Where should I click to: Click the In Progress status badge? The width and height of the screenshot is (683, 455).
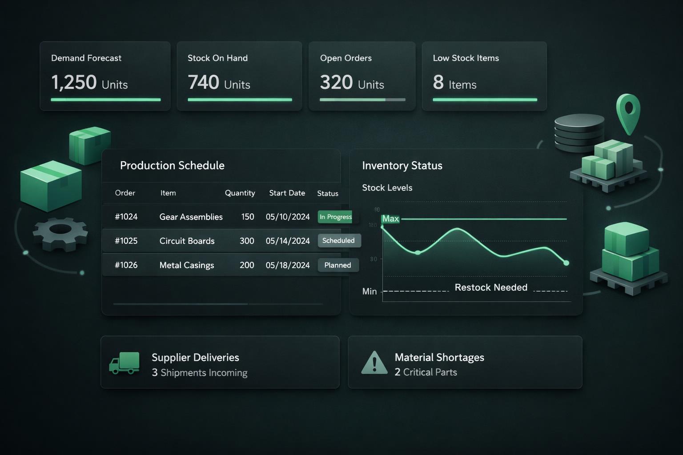335,217
